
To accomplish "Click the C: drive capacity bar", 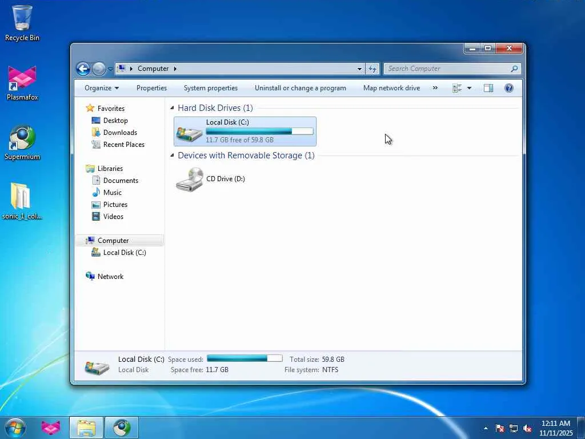I will (x=259, y=131).
